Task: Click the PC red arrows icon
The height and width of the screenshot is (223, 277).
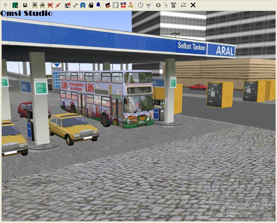Action: (123, 5)
